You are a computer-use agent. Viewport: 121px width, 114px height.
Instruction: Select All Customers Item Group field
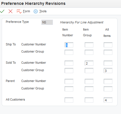[89, 100]
